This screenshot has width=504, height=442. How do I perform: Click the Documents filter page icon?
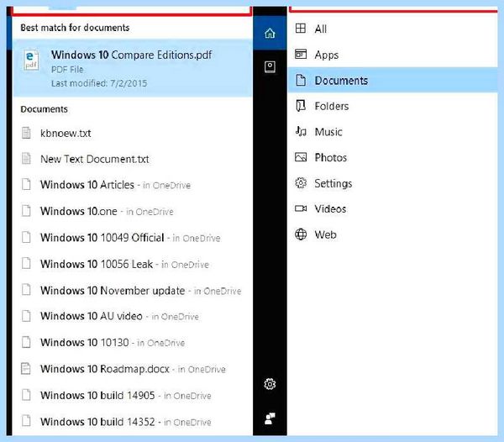tap(301, 80)
